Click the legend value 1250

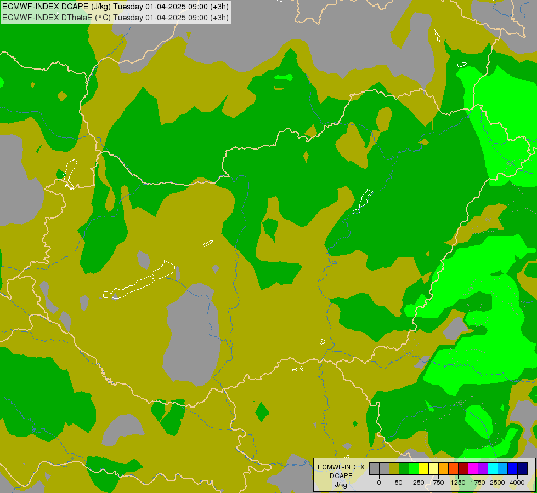pyautogui.click(x=458, y=483)
